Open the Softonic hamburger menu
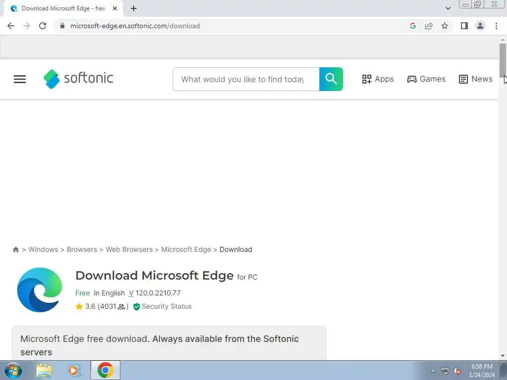The image size is (507, 380). 20,79
